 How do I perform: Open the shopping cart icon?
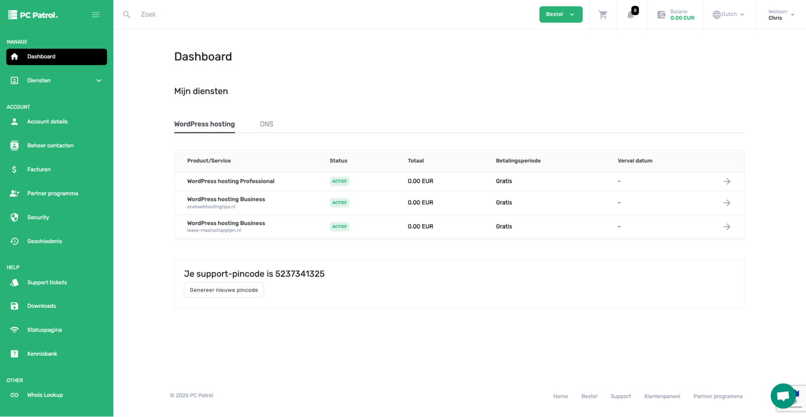point(602,15)
